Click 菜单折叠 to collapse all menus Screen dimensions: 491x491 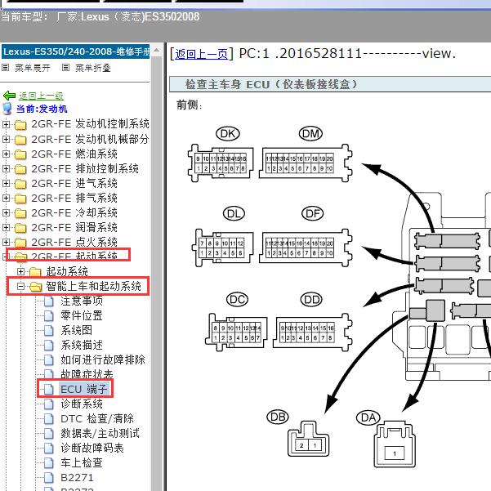(92, 68)
